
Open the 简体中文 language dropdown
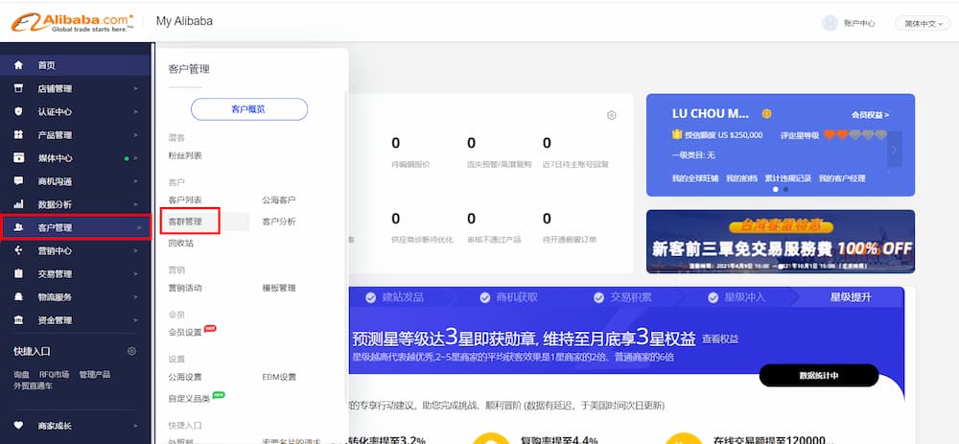pos(922,23)
